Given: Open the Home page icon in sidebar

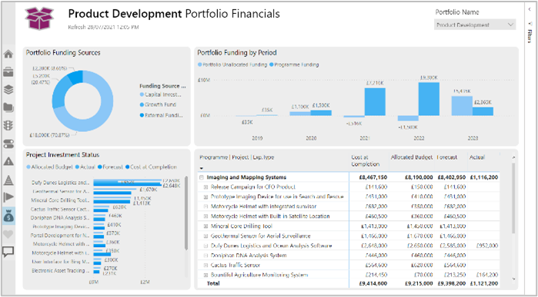Looking at the screenshot, I should coord(8,54).
